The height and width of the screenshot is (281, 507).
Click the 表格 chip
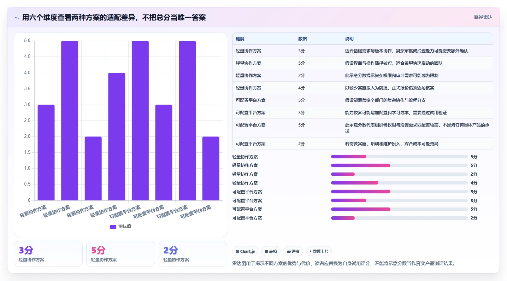point(271,251)
